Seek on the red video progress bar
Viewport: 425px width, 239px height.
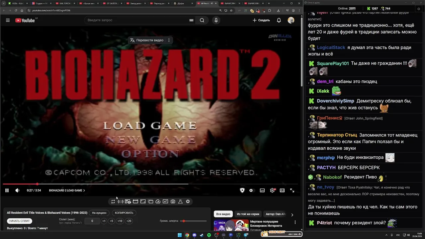tap(150, 184)
